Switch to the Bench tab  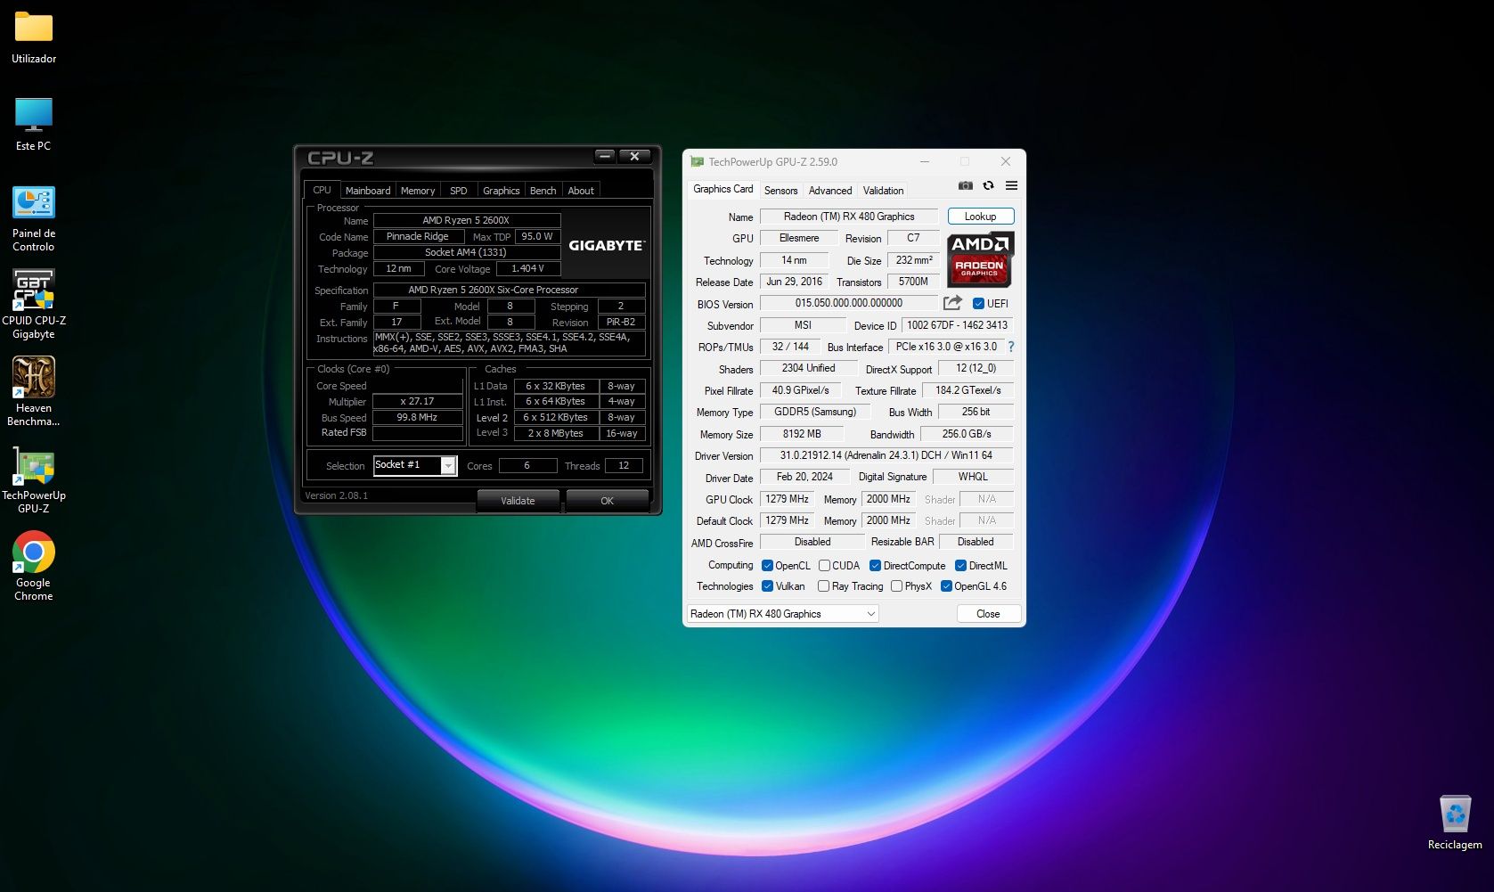pos(543,190)
